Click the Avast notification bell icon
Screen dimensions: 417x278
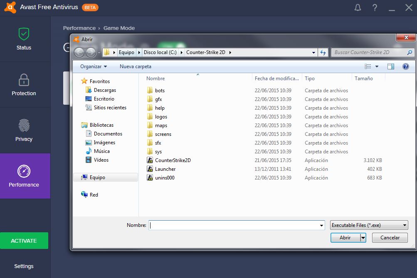358,7
